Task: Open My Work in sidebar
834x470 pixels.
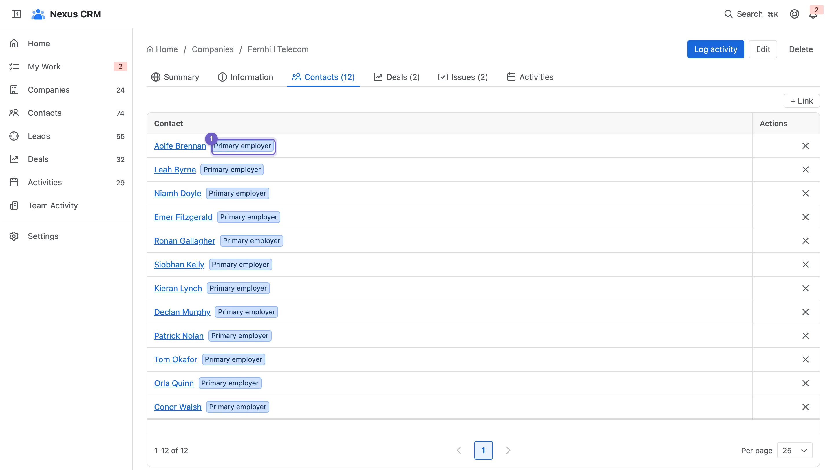Action: 67,67
